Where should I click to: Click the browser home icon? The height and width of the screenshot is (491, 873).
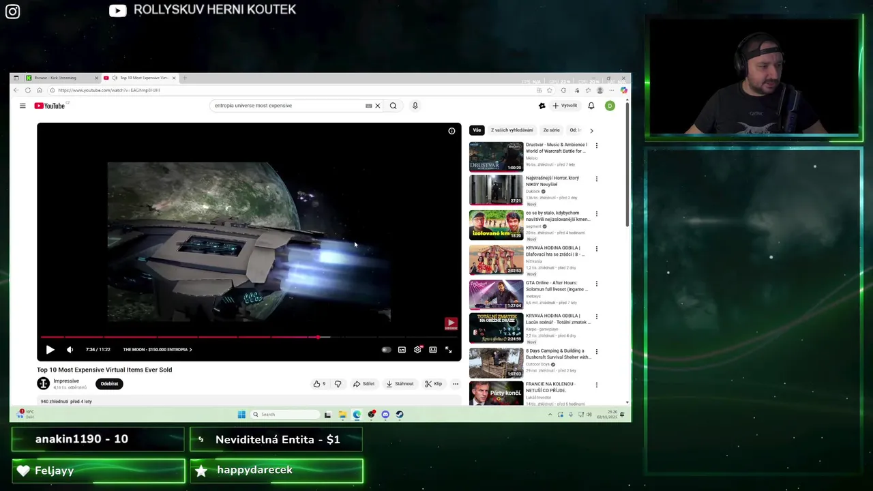coord(40,90)
